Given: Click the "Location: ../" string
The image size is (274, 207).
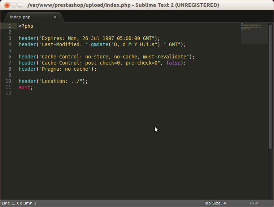Looking at the screenshot, I should [61, 82].
